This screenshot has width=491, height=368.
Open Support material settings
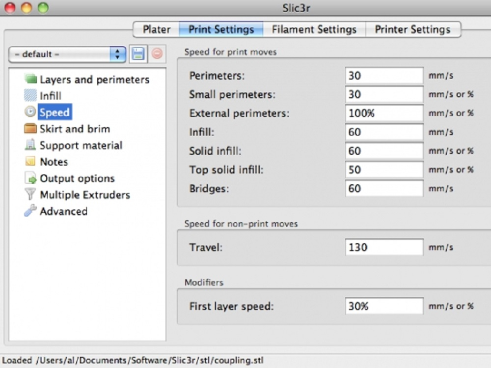click(81, 145)
